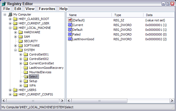Image resolution: width=176 pixels, height=111 pixels.
Task: Expand the ControlSet001 key
Action: pos(21,55)
